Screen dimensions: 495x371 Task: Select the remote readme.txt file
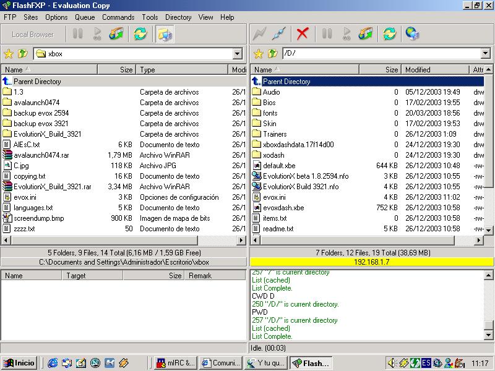(278, 229)
